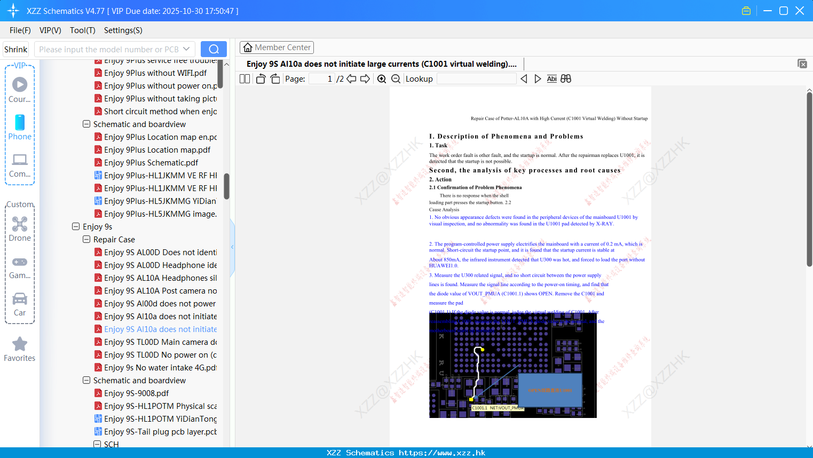
Task: Click the page number input box
Action: (322, 79)
